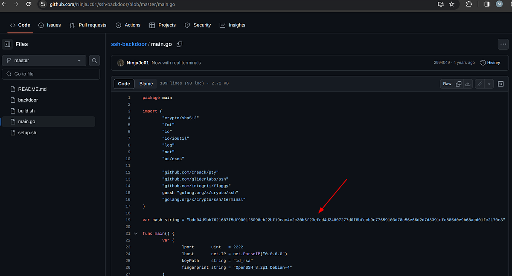512x276 pixels.
Task: Open build.sh in file tree
Action: pyautogui.click(x=26, y=111)
